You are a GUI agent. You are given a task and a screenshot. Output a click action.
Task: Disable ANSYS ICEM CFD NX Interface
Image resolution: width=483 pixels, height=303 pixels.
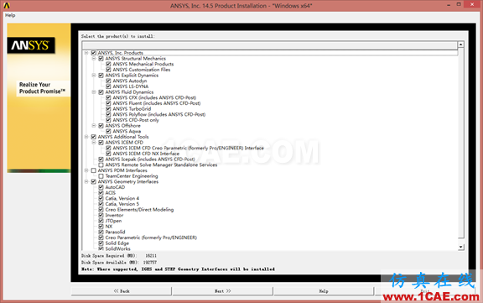pos(108,154)
